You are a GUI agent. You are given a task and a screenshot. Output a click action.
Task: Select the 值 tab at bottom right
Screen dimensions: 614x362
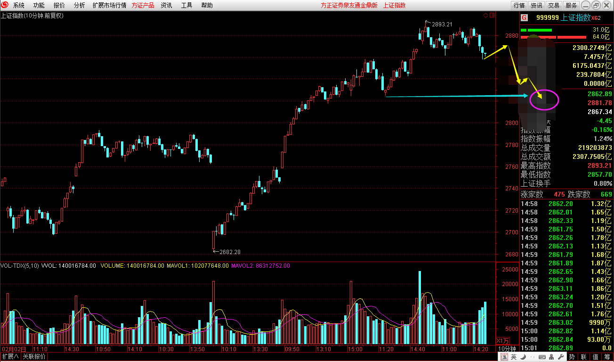tap(596, 357)
